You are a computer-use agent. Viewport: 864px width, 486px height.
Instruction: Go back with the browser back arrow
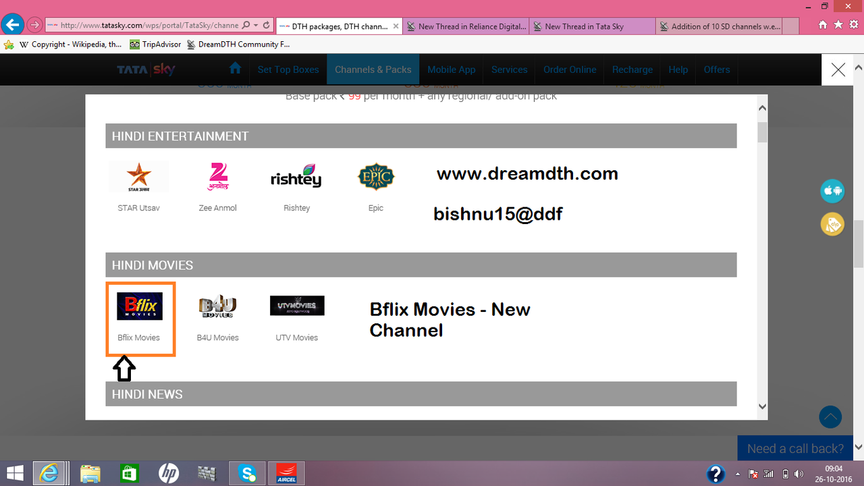(x=11, y=25)
